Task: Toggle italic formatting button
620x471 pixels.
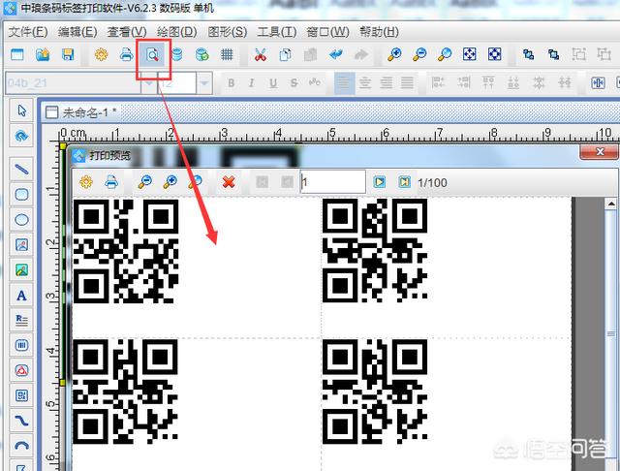Action: coord(252,83)
